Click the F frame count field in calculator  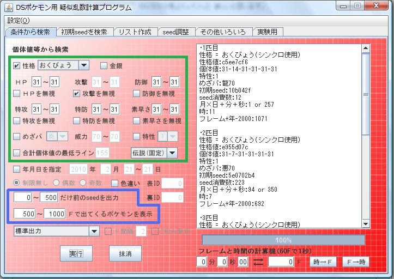click(x=281, y=262)
